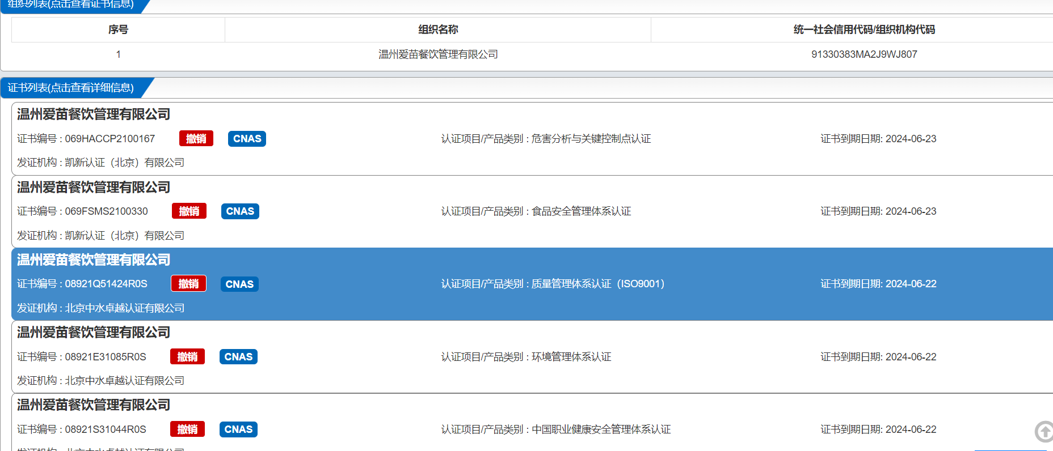Click the scroll-to-top arrow icon

pos(1044,432)
